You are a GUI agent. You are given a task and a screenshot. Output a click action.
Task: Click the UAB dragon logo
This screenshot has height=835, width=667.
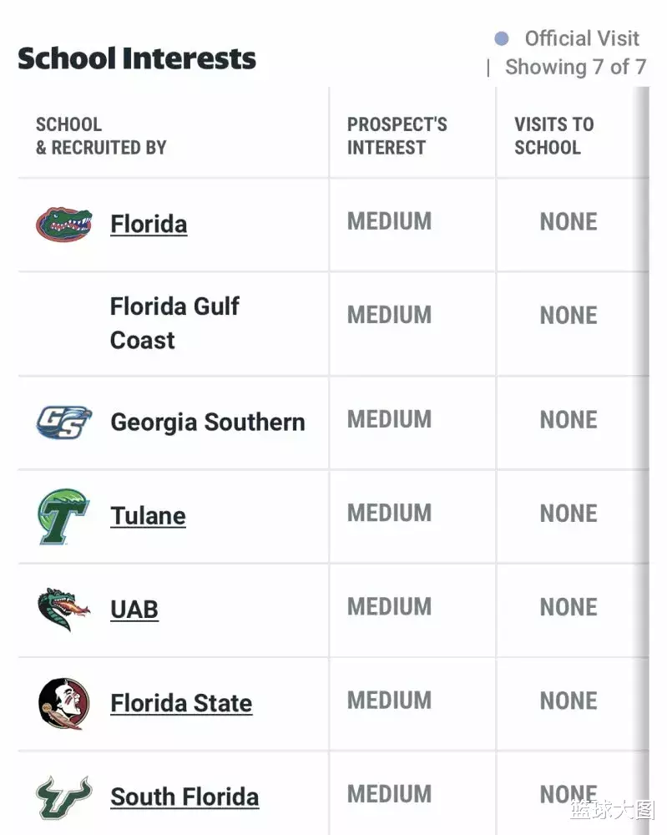(63, 610)
